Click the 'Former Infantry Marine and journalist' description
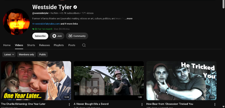Viewport: 225px width, 108px height. (78, 18)
